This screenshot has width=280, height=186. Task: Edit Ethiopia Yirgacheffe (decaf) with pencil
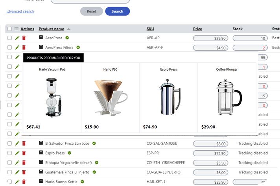17,163
